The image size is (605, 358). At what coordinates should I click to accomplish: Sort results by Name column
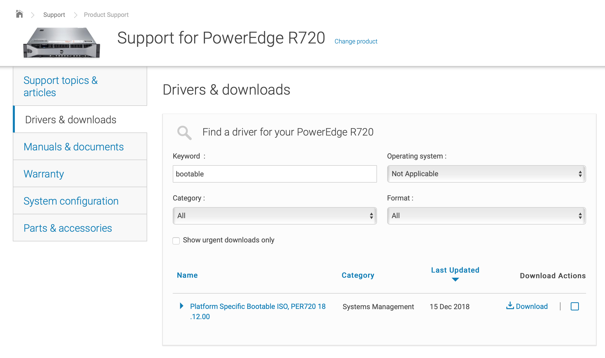coord(187,275)
